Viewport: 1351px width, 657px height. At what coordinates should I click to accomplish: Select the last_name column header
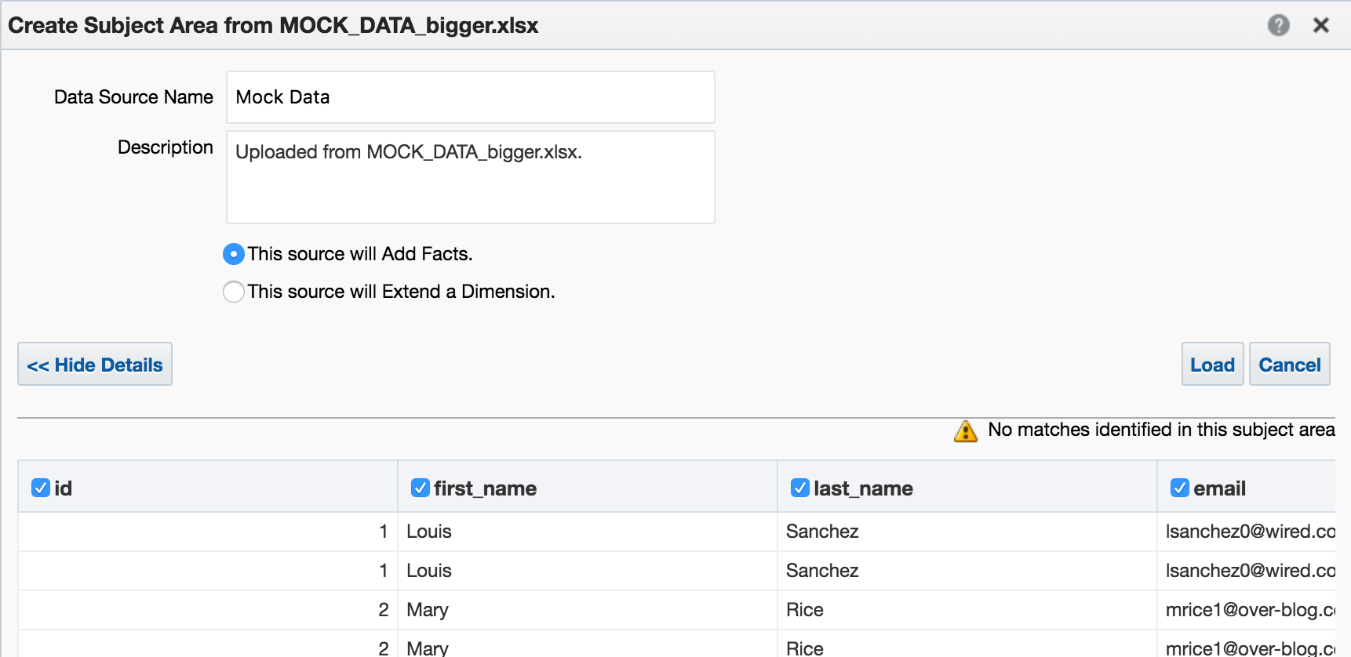pyautogui.click(x=863, y=488)
